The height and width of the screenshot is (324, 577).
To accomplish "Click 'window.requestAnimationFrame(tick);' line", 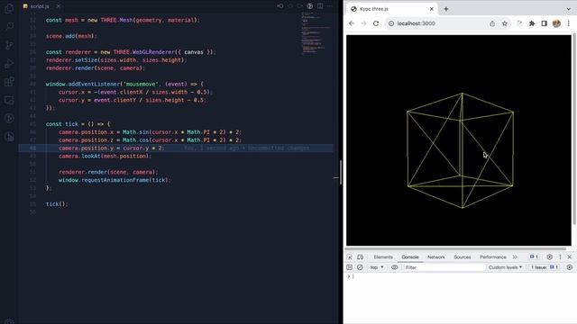I will click(x=114, y=180).
